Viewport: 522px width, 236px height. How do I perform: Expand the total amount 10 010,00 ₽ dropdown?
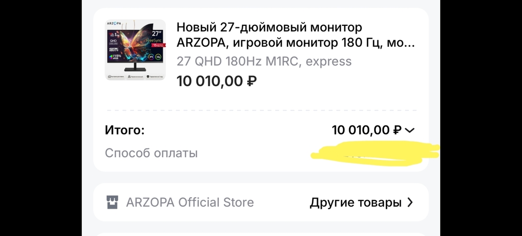pos(366,130)
